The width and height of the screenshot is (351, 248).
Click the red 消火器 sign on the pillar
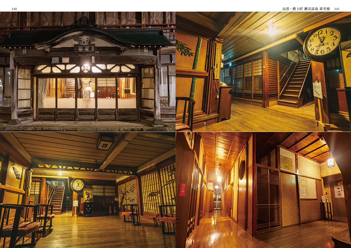[x=183, y=190]
